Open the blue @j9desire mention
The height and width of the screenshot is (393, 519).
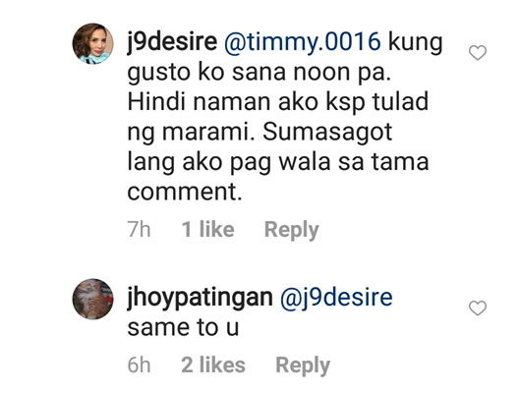click(x=336, y=298)
